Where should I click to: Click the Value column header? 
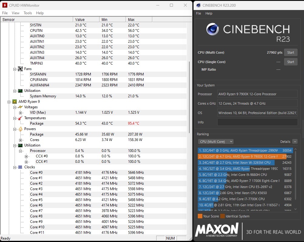(86, 20)
